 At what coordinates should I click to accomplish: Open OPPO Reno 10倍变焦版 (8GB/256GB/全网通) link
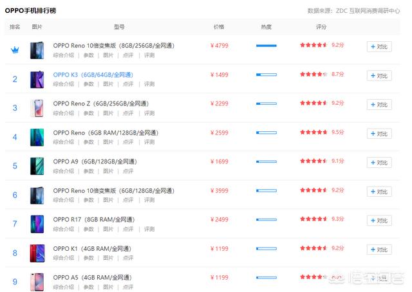114,46
